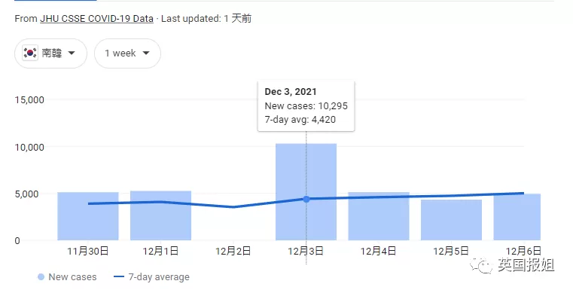Select the 11月30日 new cases bar
573x290 pixels.
pos(88,216)
